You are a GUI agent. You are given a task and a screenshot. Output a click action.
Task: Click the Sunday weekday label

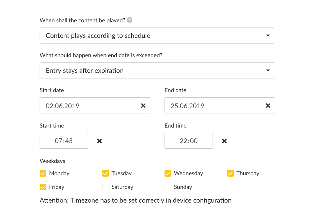point(183,187)
